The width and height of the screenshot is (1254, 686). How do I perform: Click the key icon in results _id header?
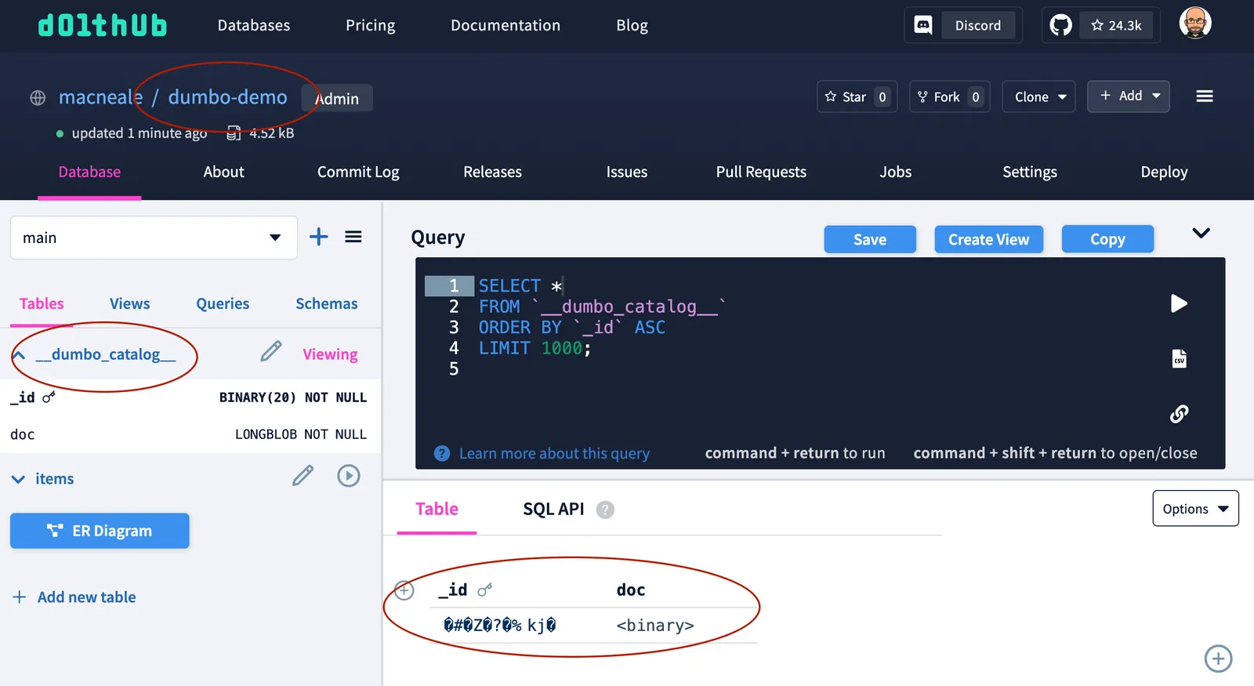485,590
